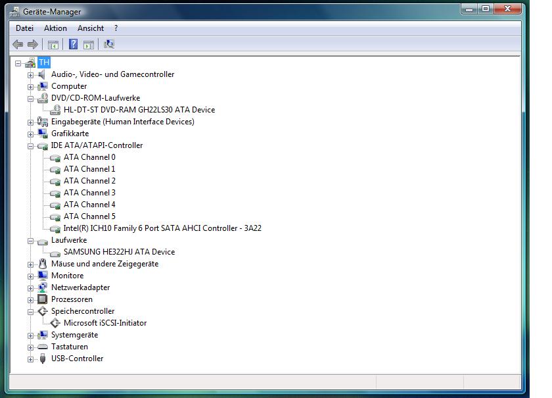Click the Monitore monitor icon
The image size is (552, 398).
(x=43, y=276)
